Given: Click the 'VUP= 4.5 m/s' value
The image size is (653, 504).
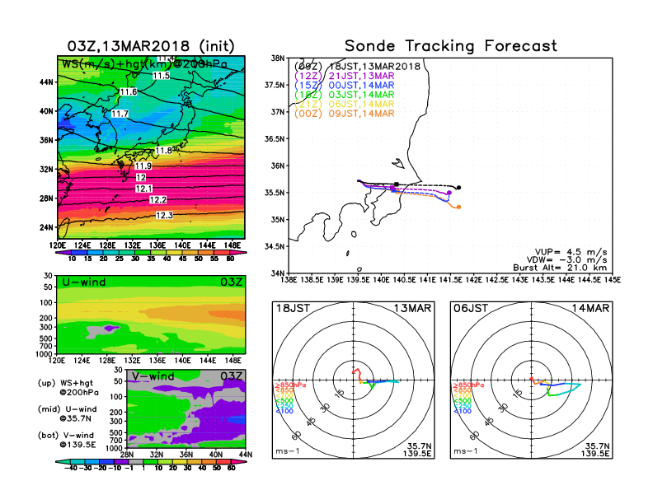Looking at the screenshot, I should [571, 252].
